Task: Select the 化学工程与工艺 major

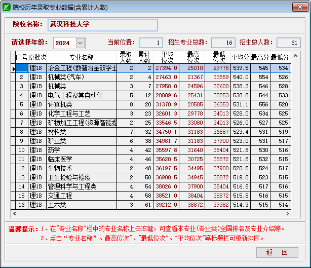Action: tap(82, 113)
